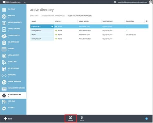Image resolution: width=153 pixels, height=123 pixels.
Task: Select the Virtual Machines sidebar icon
Action: coord(4,23)
